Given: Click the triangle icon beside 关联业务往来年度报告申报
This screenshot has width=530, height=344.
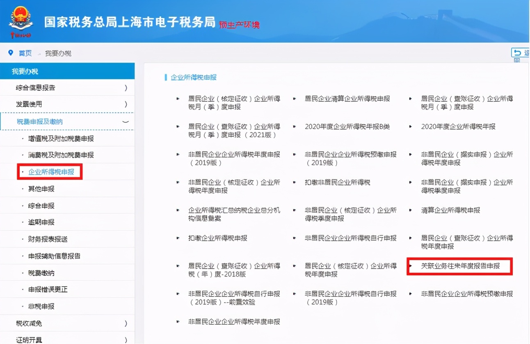Looking at the screenshot, I should 411,266.
